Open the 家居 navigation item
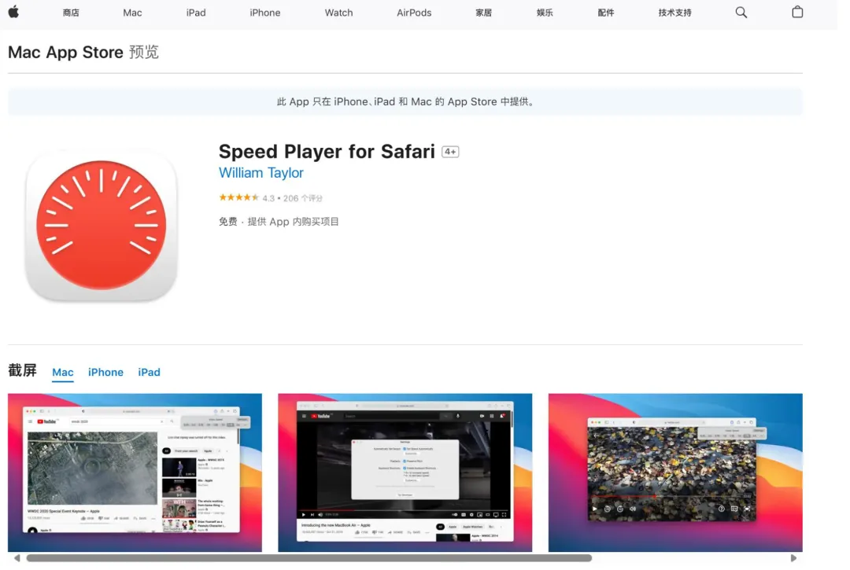 coord(483,13)
